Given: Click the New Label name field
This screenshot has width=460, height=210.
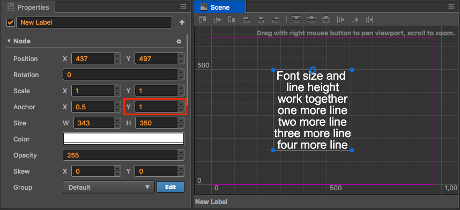Looking at the screenshot, I should 94,22.
